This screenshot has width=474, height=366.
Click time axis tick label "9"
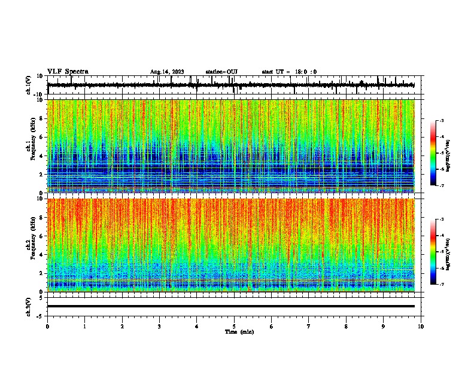pos(383,327)
